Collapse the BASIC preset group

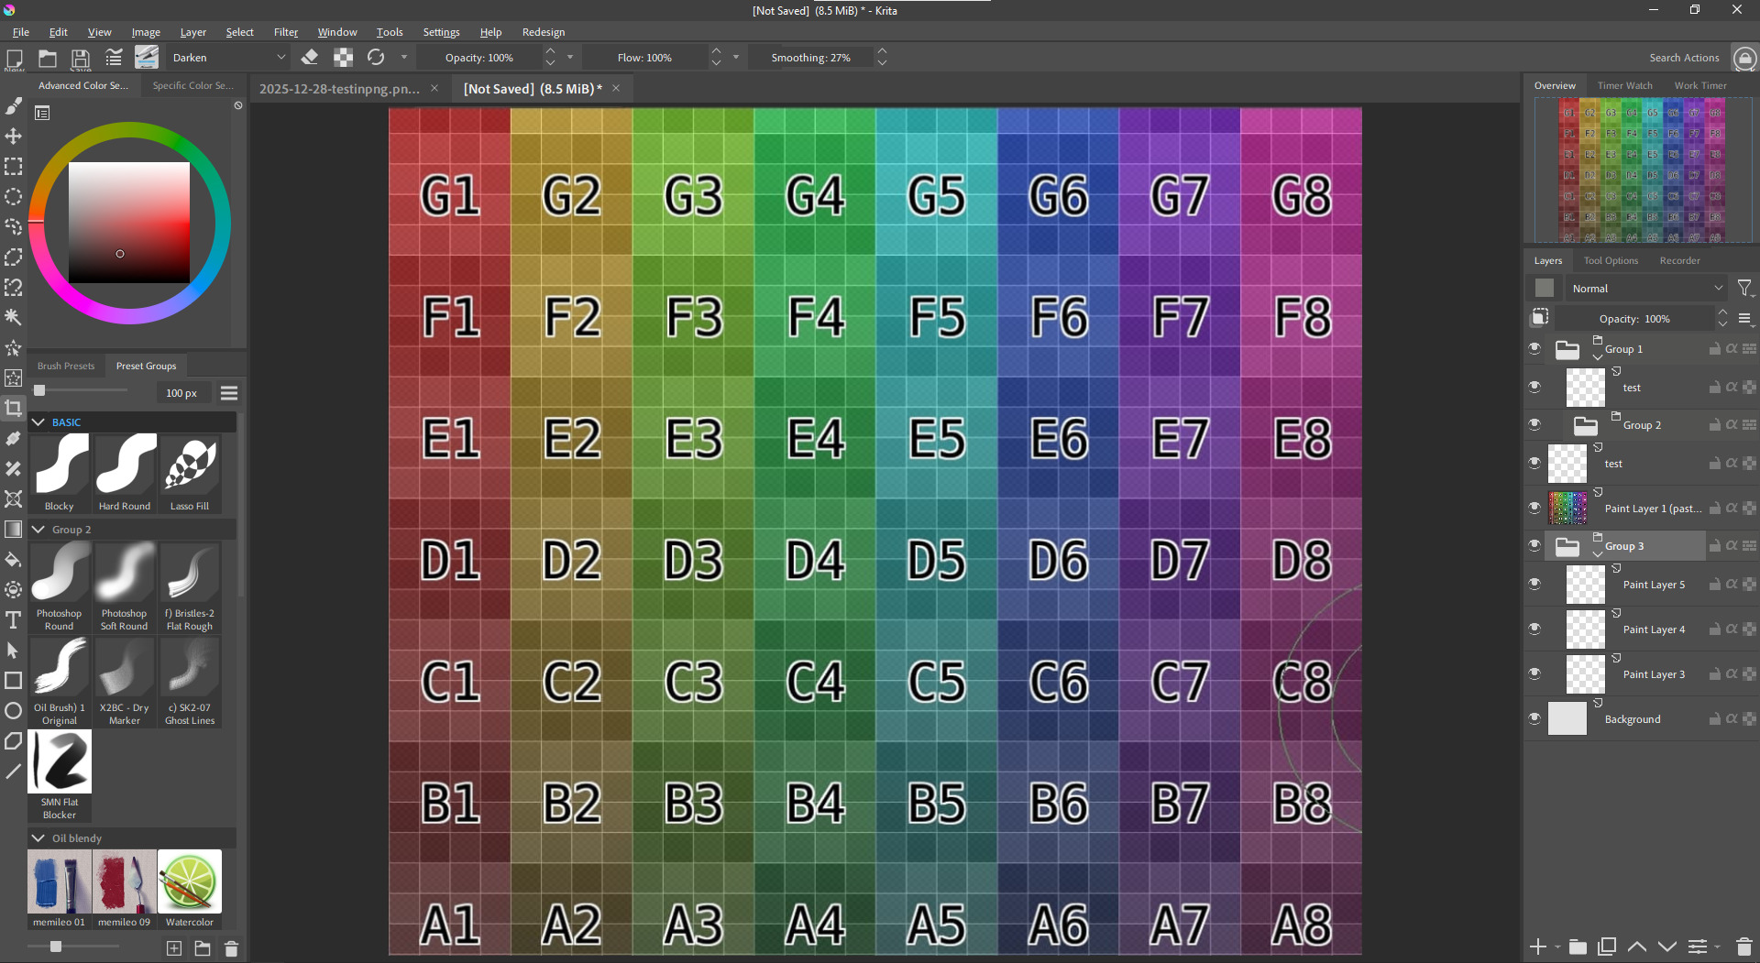(x=38, y=422)
